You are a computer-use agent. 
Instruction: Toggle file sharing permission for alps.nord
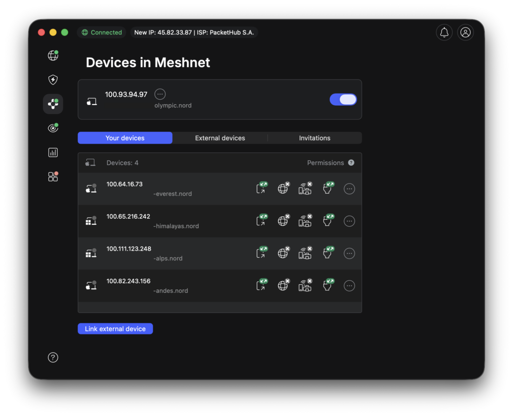[x=328, y=253]
